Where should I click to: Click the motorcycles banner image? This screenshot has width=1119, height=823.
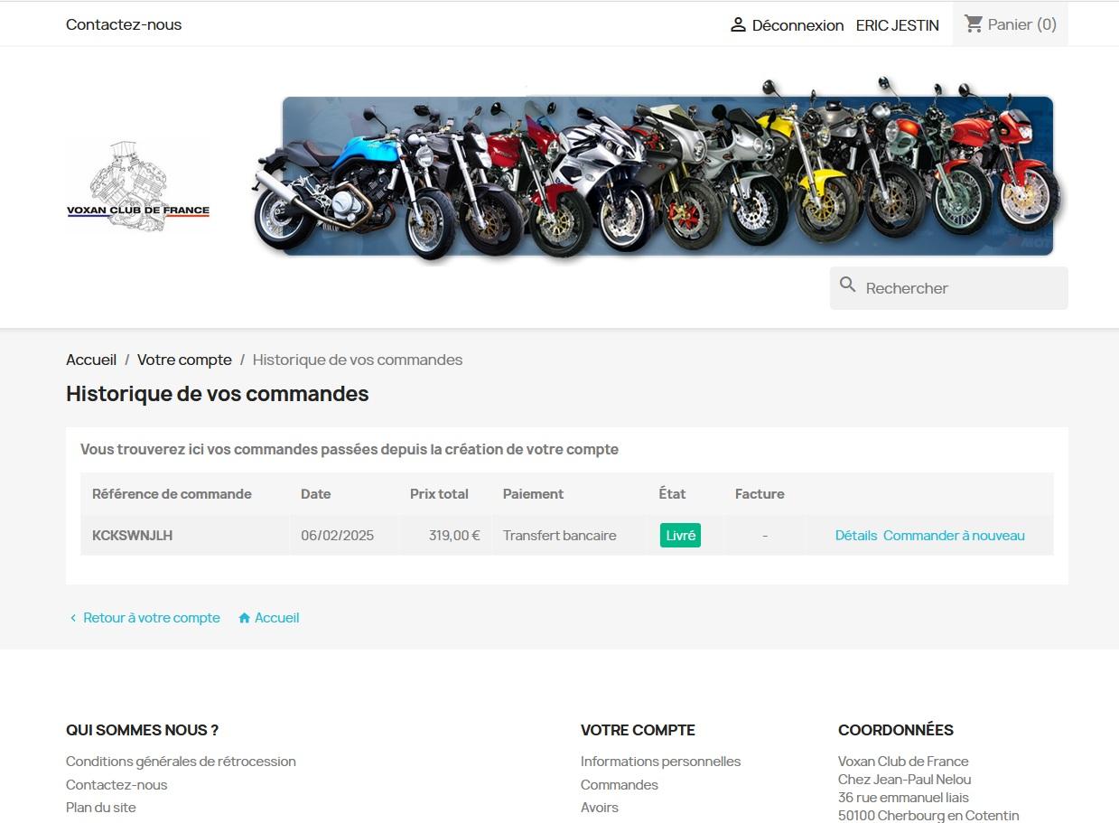coord(657,172)
